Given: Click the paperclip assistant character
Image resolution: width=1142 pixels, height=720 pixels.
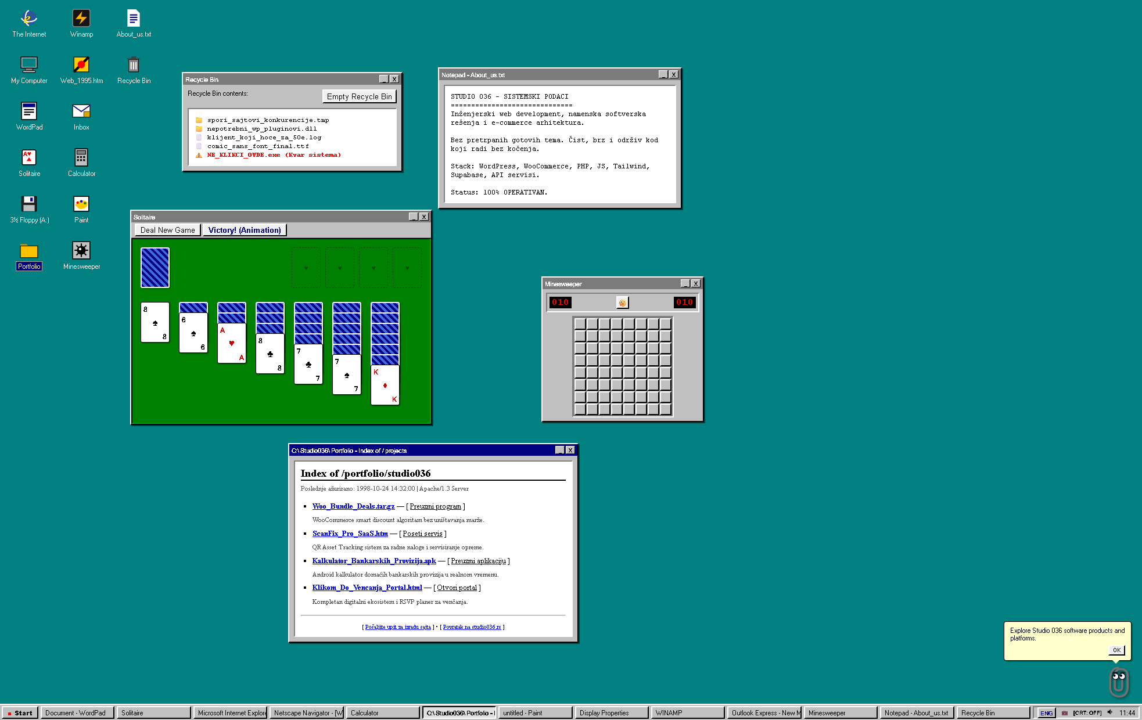Looking at the screenshot, I should (1119, 682).
